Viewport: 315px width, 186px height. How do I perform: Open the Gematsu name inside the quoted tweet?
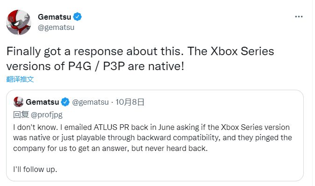pos(43,102)
